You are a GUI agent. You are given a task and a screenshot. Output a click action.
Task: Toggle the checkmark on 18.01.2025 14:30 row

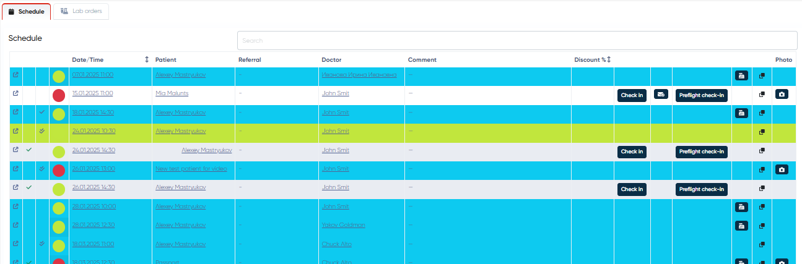(x=41, y=113)
